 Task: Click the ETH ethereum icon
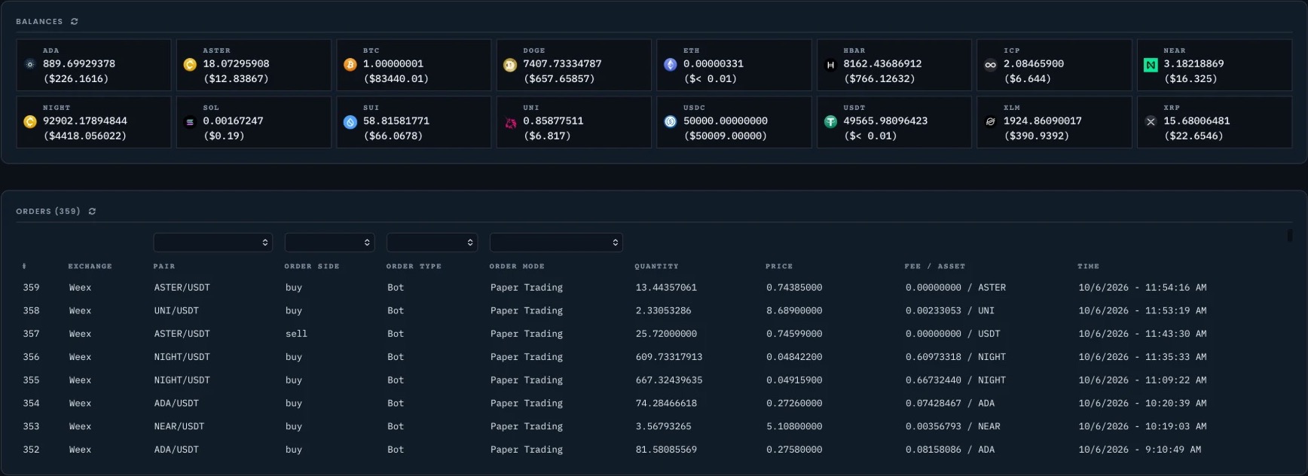(x=671, y=65)
